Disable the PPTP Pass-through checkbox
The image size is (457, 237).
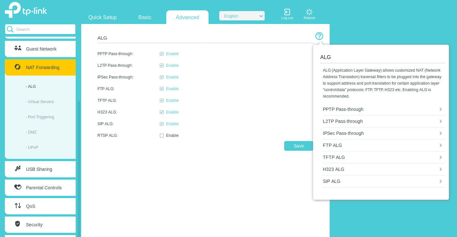[162, 54]
